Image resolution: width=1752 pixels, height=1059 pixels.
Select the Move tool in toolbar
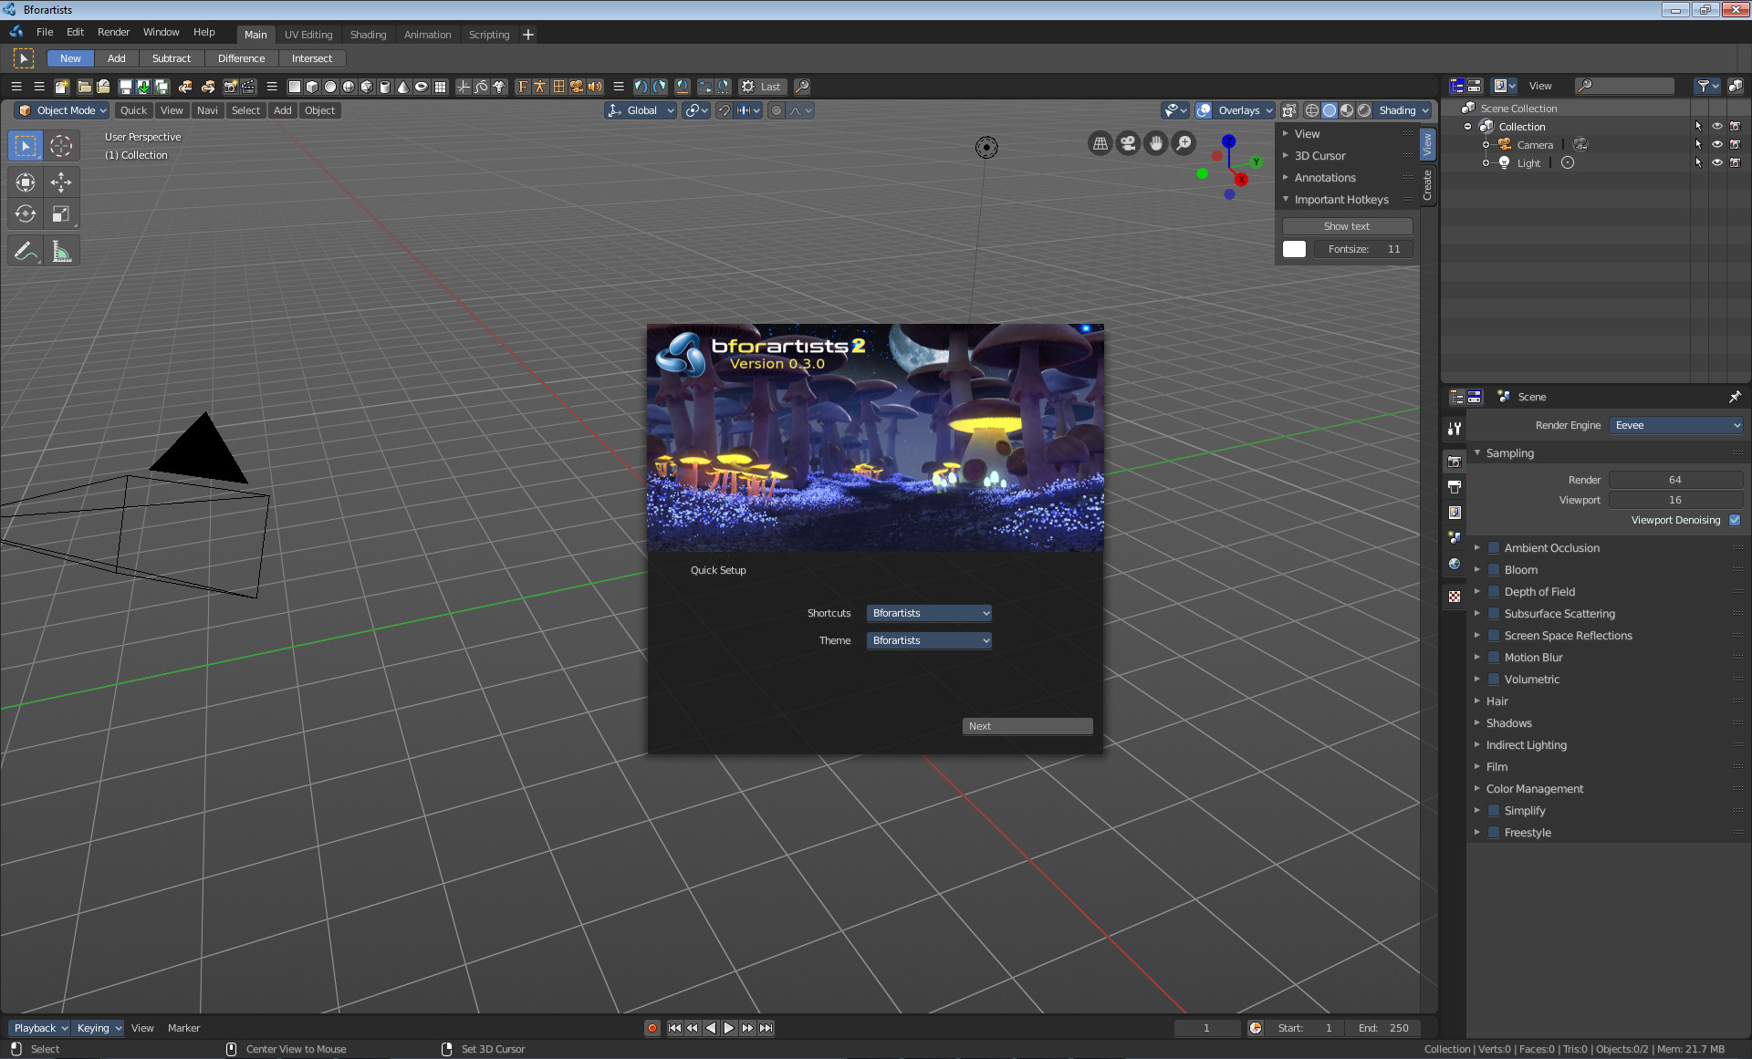point(60,182)
